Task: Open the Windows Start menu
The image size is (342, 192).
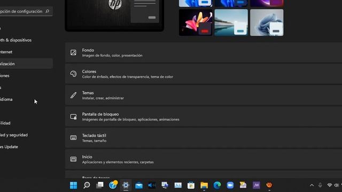Action: (74, 185)
